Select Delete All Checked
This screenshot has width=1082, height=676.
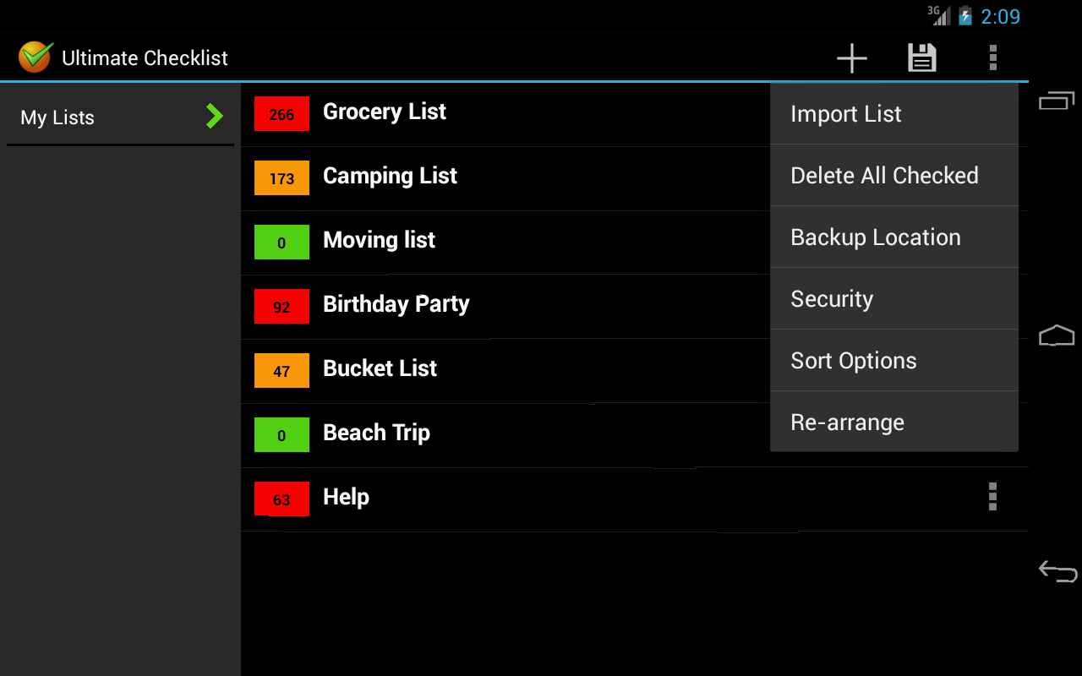(x=884, y=175)
